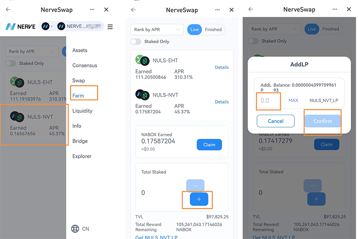Click the NULS-NVT pair icon in the left farm list
This screenshot has height=239, width=358.
[18, 117]
